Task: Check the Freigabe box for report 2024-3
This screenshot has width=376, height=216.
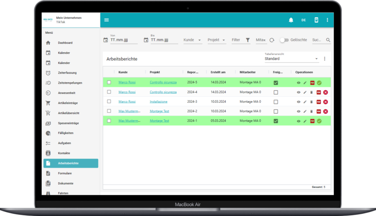Action: click(276, 102)
